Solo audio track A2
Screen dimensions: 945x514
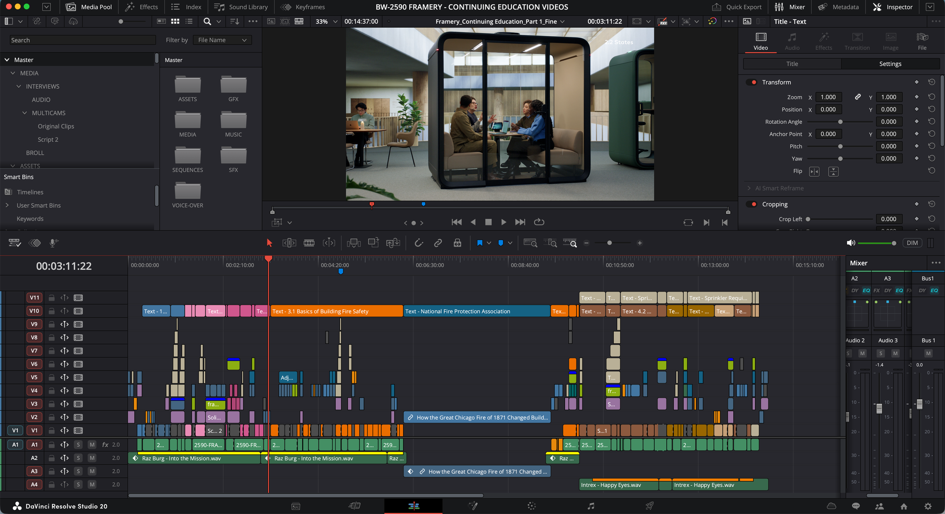(x=78, y=458)
